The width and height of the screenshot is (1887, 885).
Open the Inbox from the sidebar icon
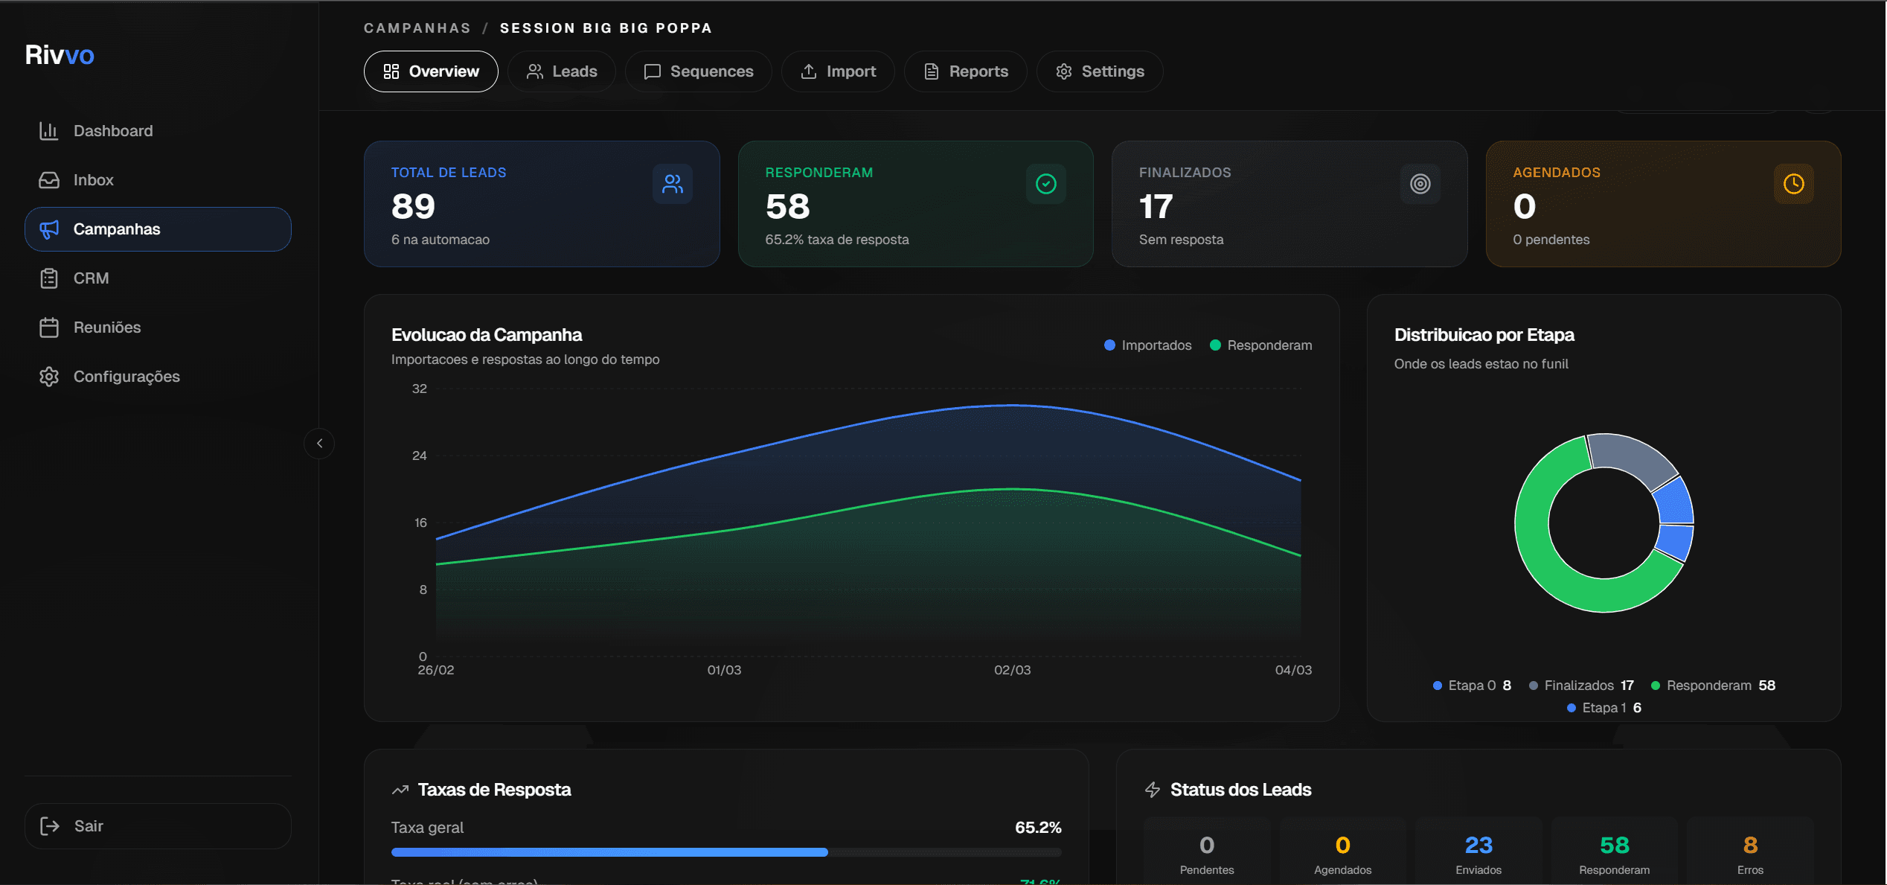[x=49, y=179]
